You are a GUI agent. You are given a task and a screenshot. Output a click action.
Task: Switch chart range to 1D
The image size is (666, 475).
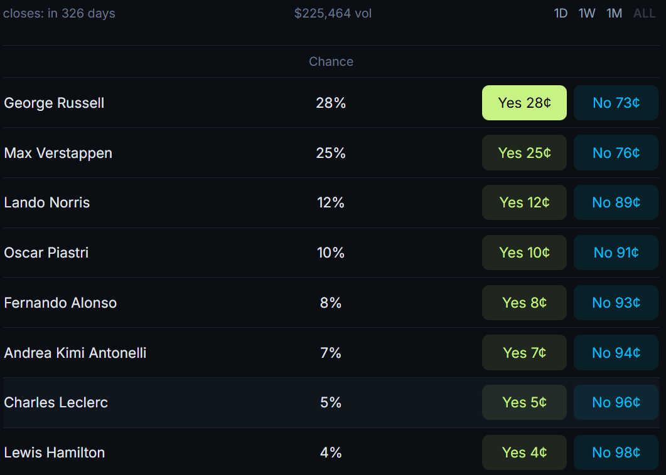[x=561, y=13]
